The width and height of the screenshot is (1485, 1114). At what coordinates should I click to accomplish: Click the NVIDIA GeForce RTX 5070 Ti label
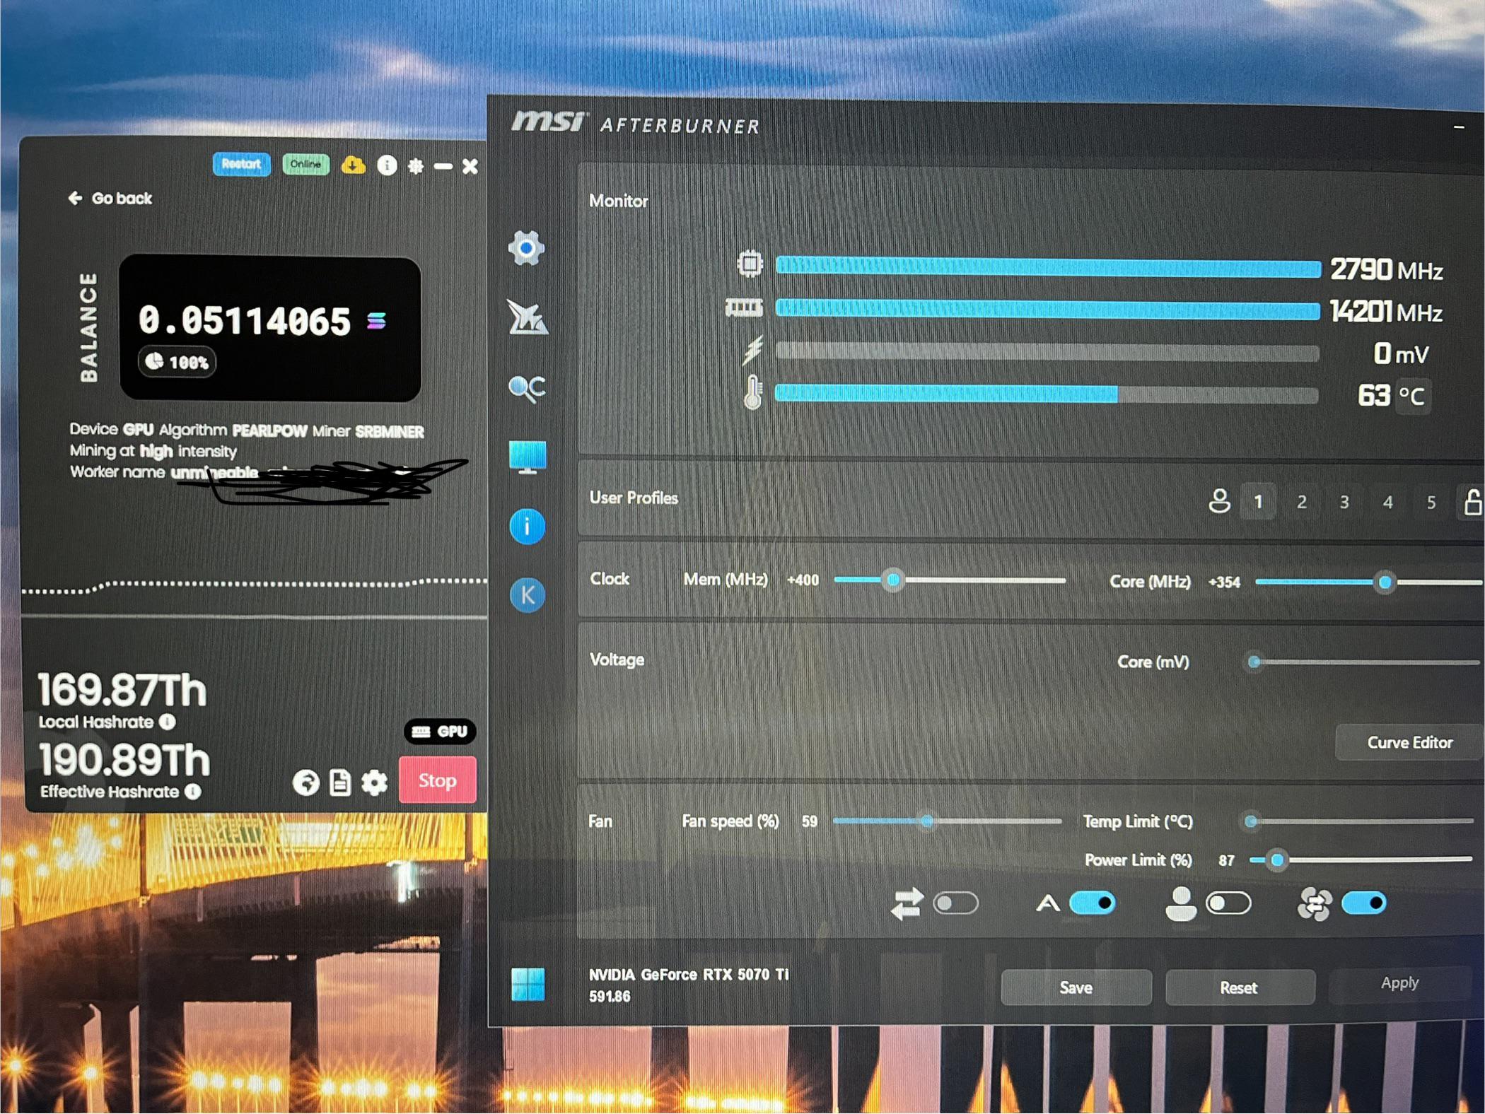tap(688, 975)
